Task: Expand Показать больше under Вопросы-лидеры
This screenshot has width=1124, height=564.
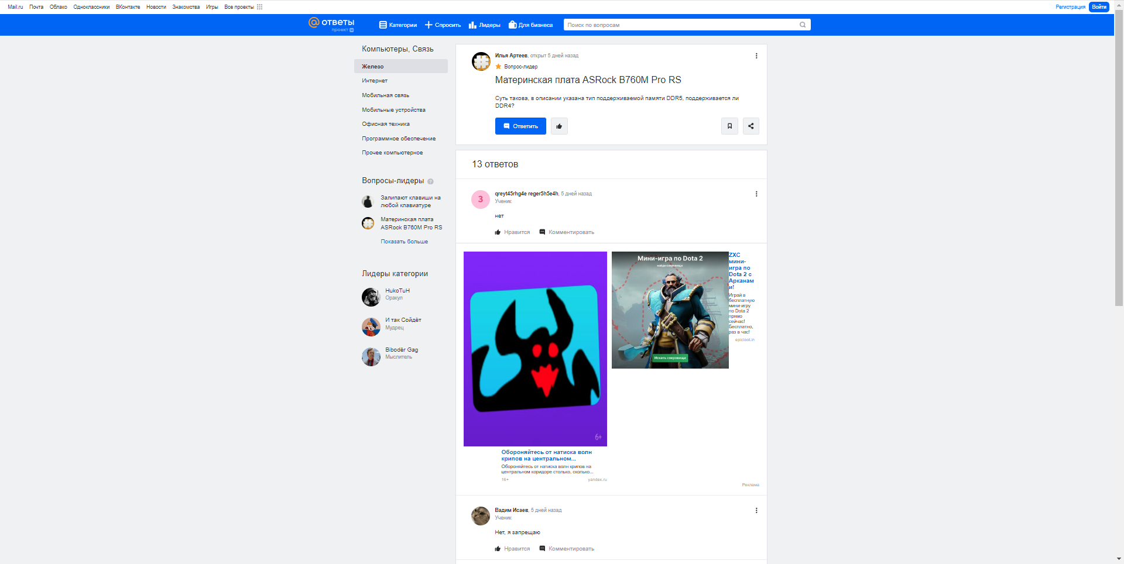Action: point(404,241)
